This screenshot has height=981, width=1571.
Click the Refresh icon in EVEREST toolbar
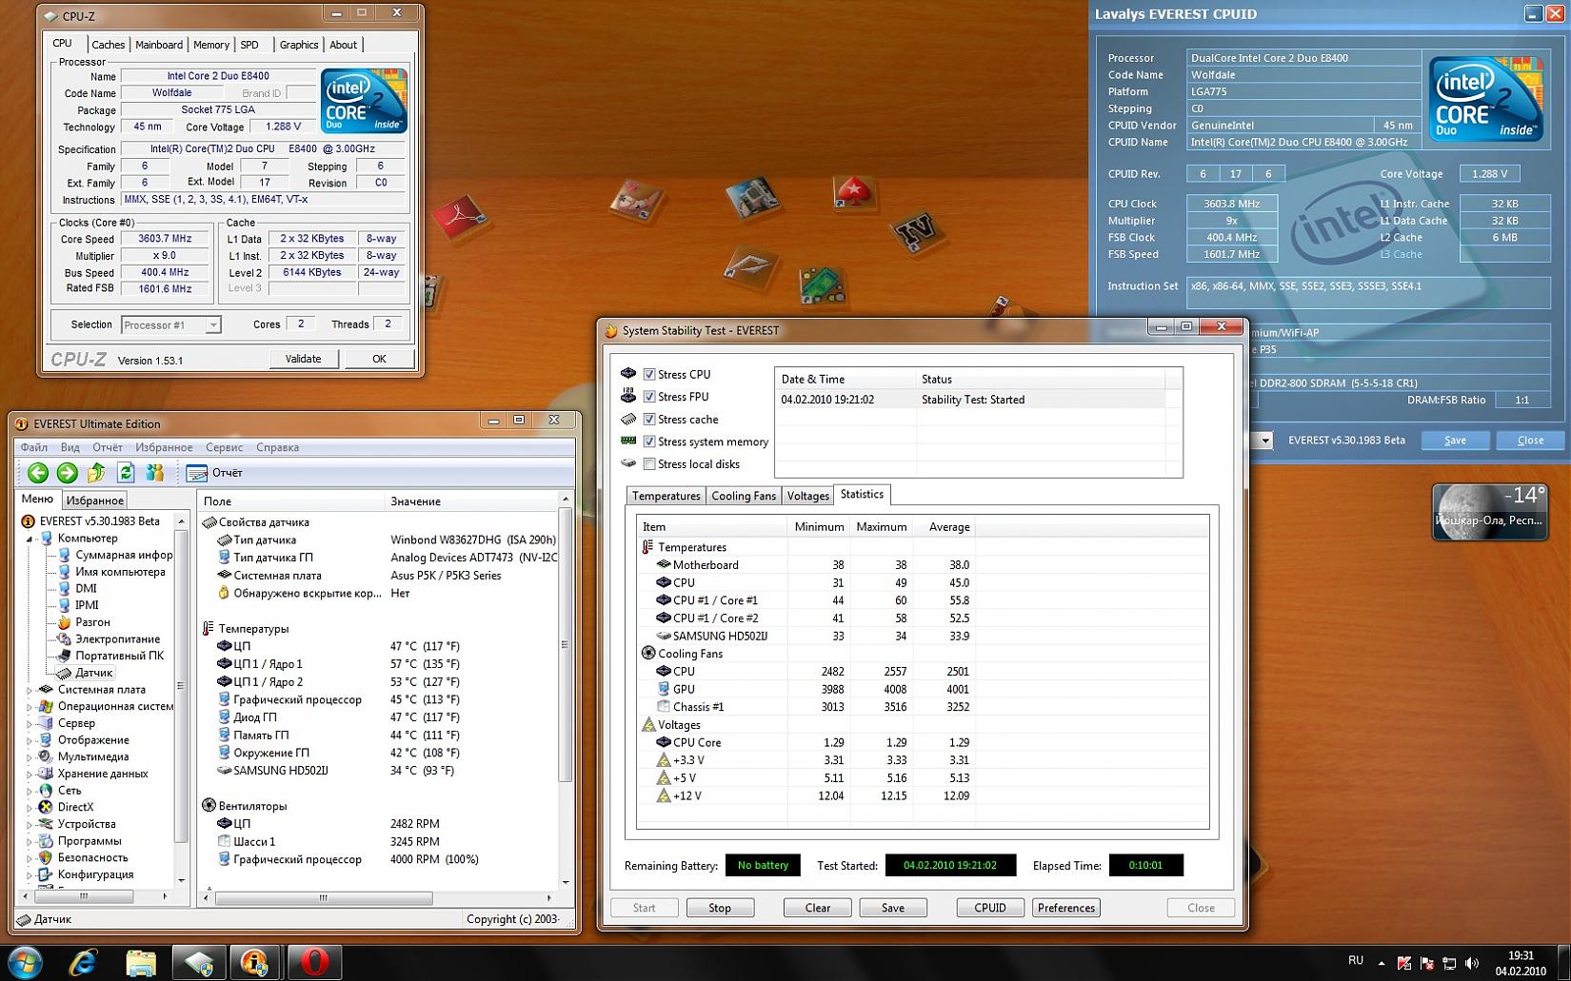click(126, 473)
